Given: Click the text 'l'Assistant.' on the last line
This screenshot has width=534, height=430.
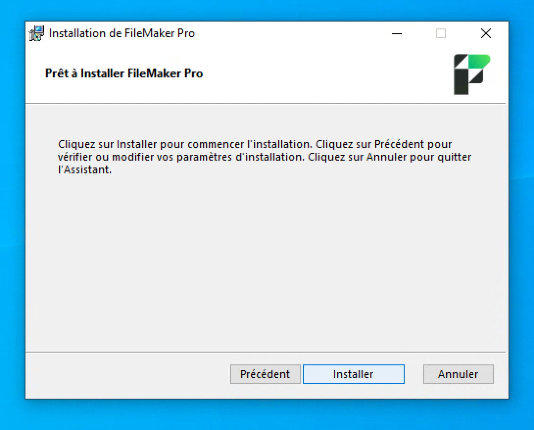Looking at the screenshot, I should 85,169.
